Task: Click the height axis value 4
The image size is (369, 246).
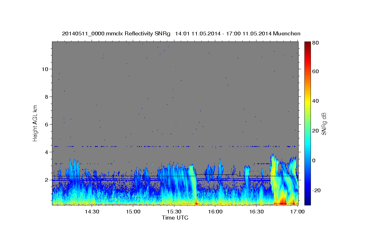Action: (x=46, y=152)
